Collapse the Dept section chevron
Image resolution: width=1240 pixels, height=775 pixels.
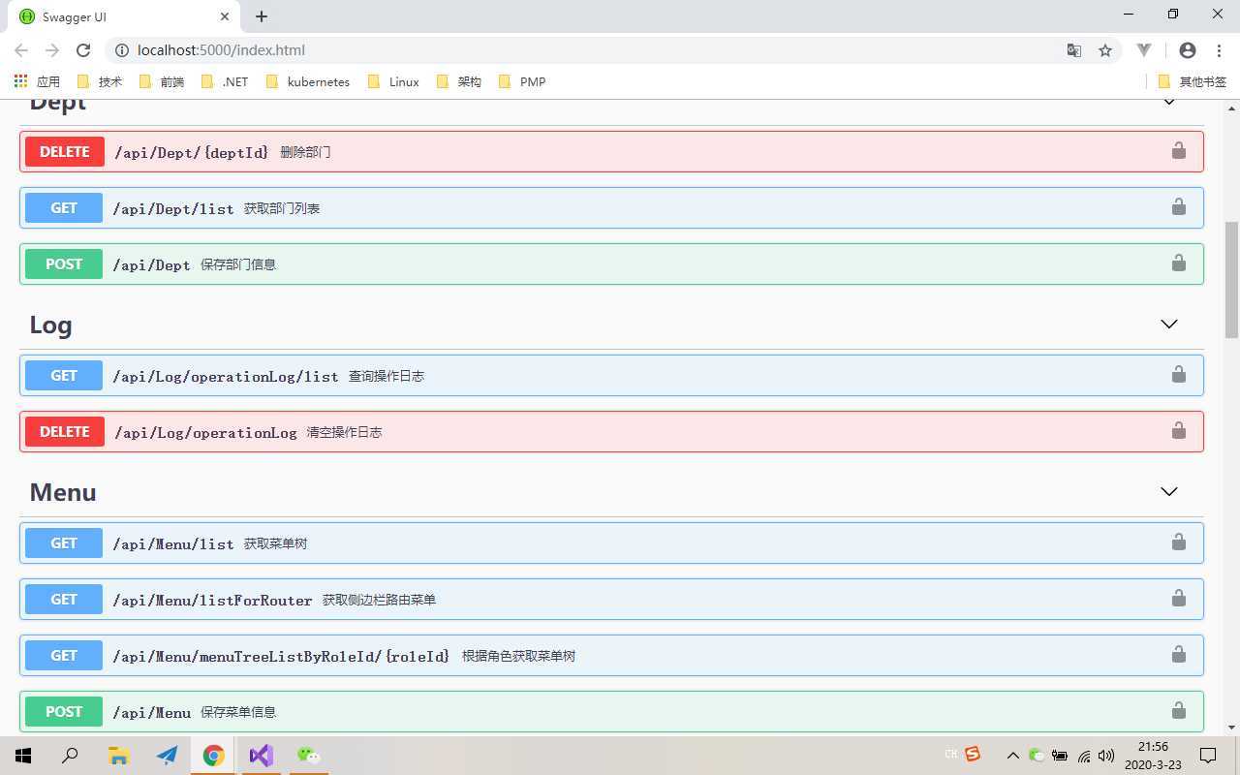1169,102
